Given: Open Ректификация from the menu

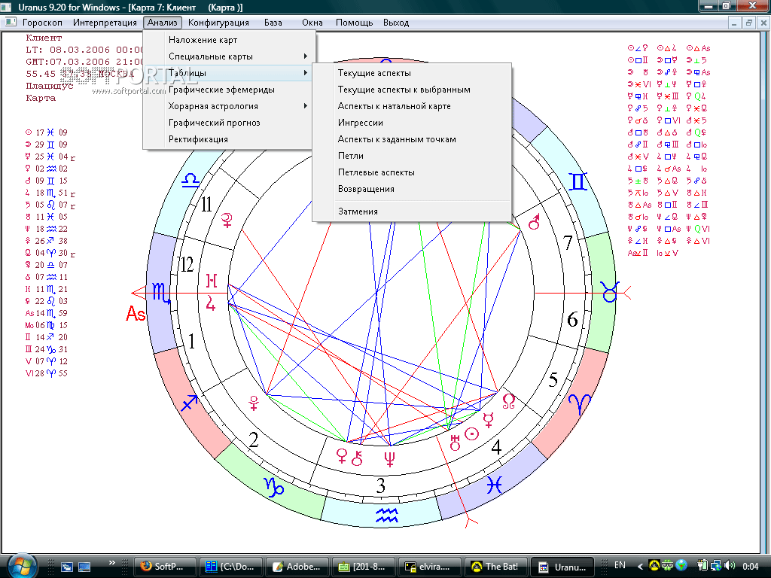Looking at the screenshot, I should [229, 139].
